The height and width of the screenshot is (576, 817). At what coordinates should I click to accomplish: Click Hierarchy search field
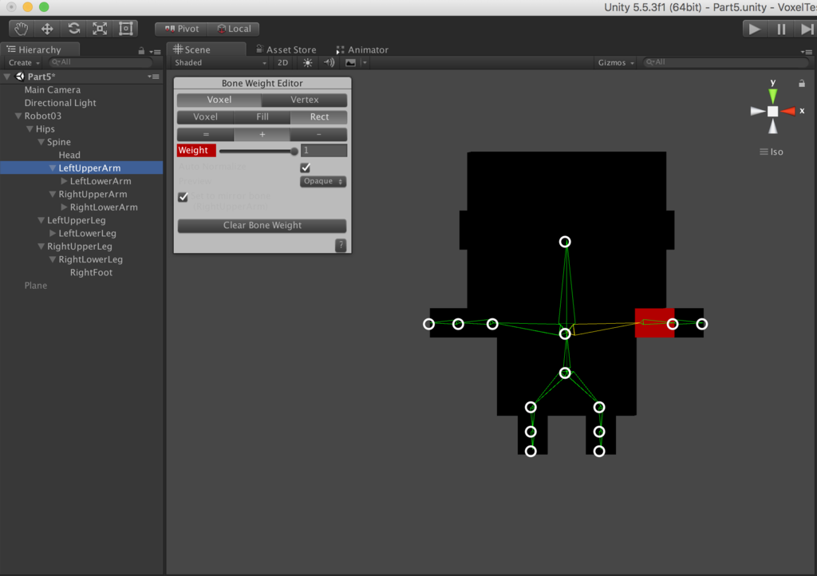tap(101, 62)
